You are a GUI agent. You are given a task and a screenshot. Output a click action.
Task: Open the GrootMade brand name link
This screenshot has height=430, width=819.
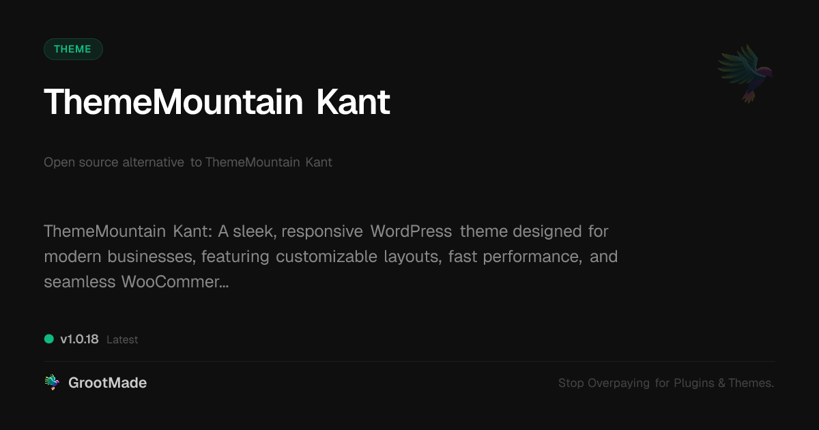point(107,383)
